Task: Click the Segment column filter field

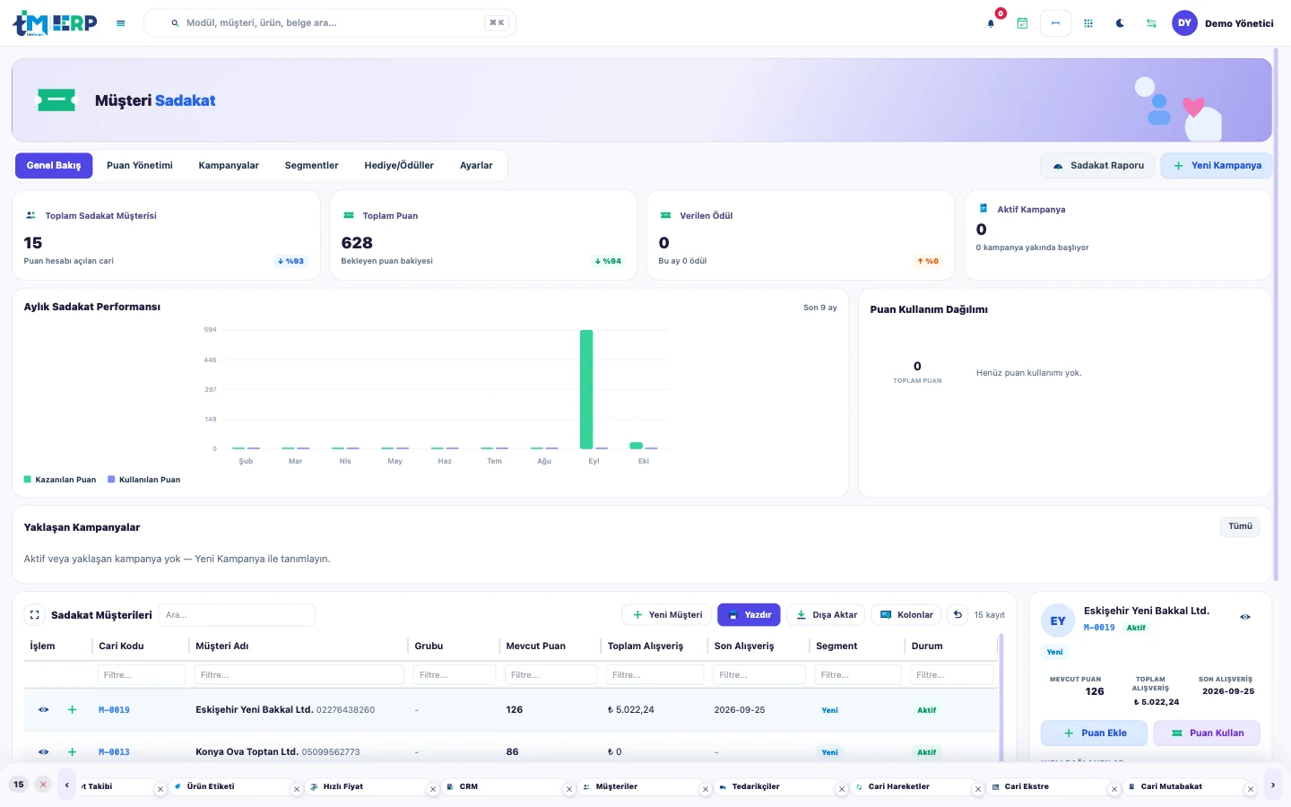Action: tap(856, 675)
